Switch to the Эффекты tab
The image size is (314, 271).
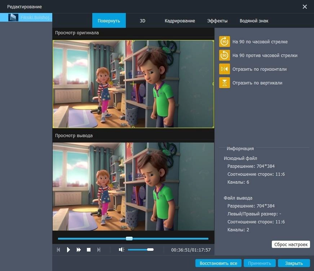217,21
